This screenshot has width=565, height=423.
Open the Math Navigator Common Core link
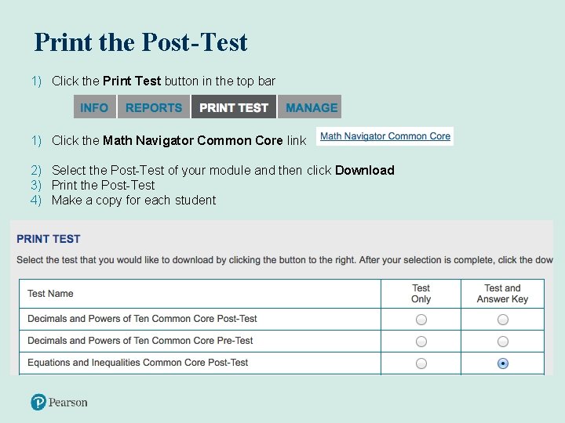(385, 136)
